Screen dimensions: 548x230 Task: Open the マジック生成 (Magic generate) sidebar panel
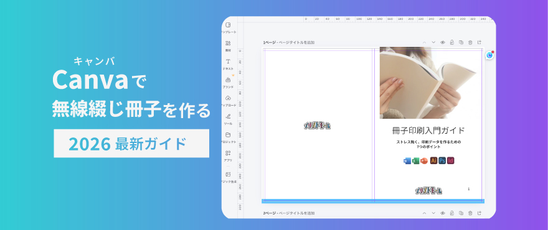coord(228,177)
